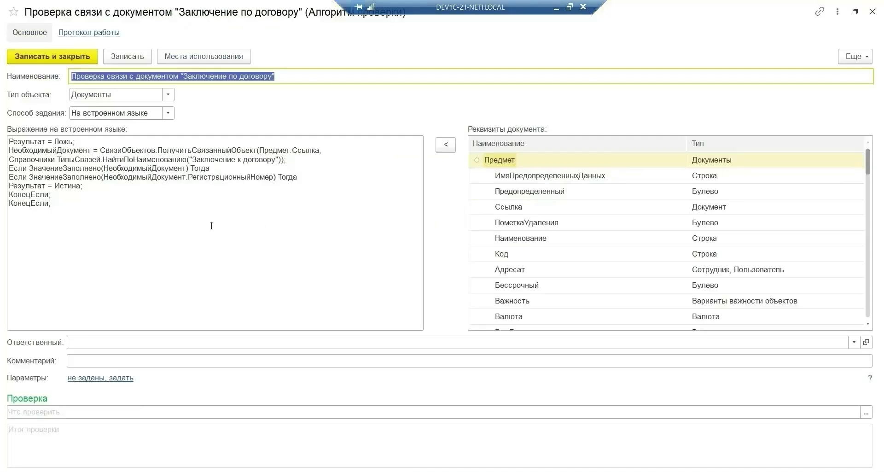
Task: Click the question mark help icon
Action: tap(870, 378)
